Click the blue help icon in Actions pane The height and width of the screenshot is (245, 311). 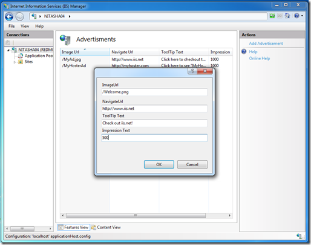click(244, 52)
